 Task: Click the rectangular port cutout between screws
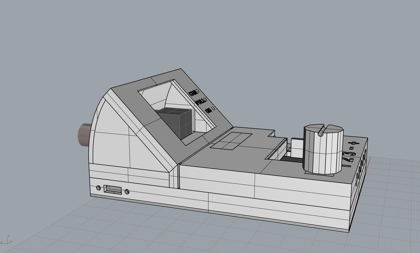click(112, 190)
